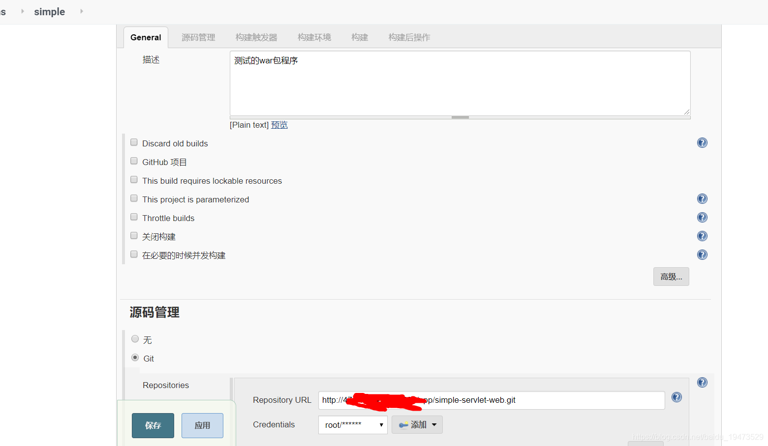Click the breadcrumb arrow before simple
768x446 pixels.
click(22, 11)
